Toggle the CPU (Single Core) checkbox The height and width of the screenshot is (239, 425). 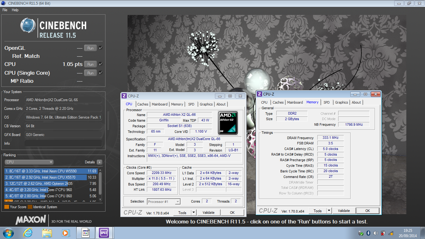coord(100,73)
